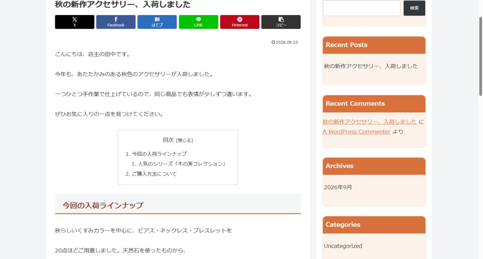
Task: Click the post title 秋の新作アクセサリー、入荷しました
Action: [x=123, y=4]
